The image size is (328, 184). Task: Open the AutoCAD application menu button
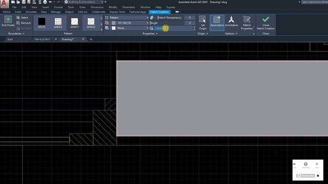click(5, 4)
